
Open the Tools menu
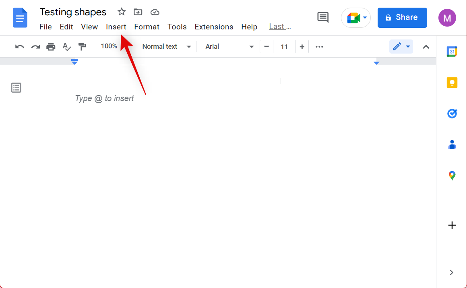click(x=177, y=27)
